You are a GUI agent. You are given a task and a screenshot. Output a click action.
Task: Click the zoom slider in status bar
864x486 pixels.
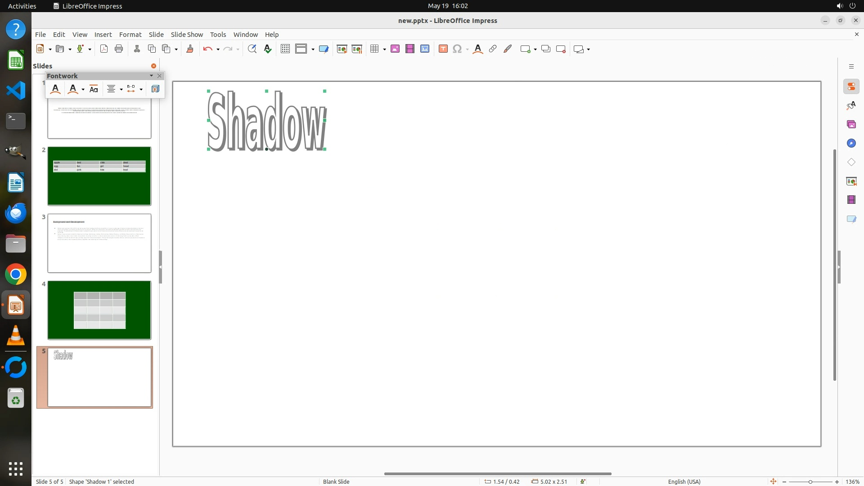[810, 481]
